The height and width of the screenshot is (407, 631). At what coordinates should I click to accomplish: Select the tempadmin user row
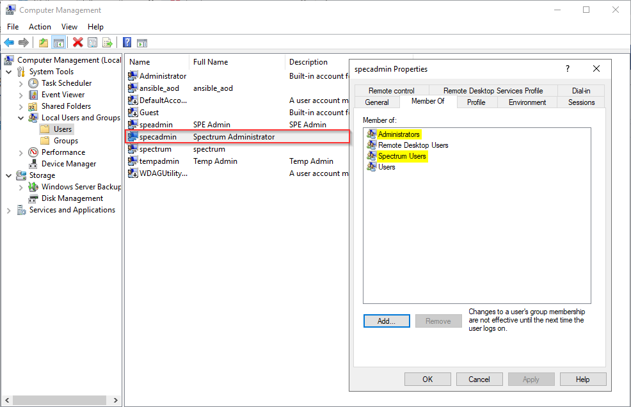tap(159, 161)
